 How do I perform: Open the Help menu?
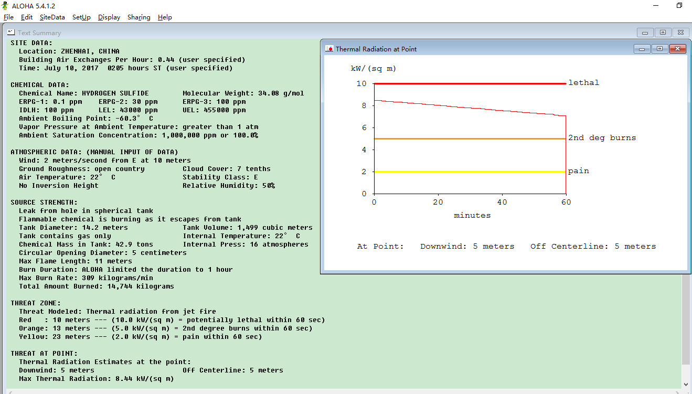[x=165, y=17]
